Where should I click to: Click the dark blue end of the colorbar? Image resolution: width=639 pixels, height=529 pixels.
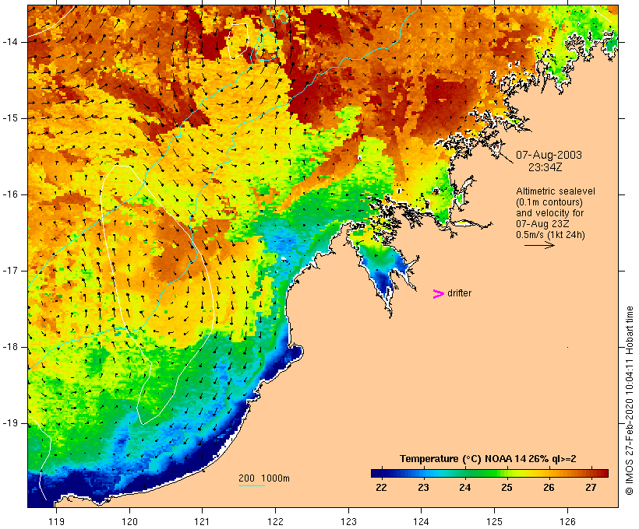377,473
